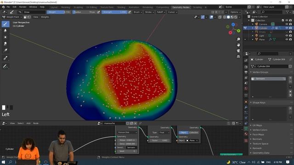Select the Sample Weight eyedropper tool
Screen dimensions: 294x165
tap(6, 58)
